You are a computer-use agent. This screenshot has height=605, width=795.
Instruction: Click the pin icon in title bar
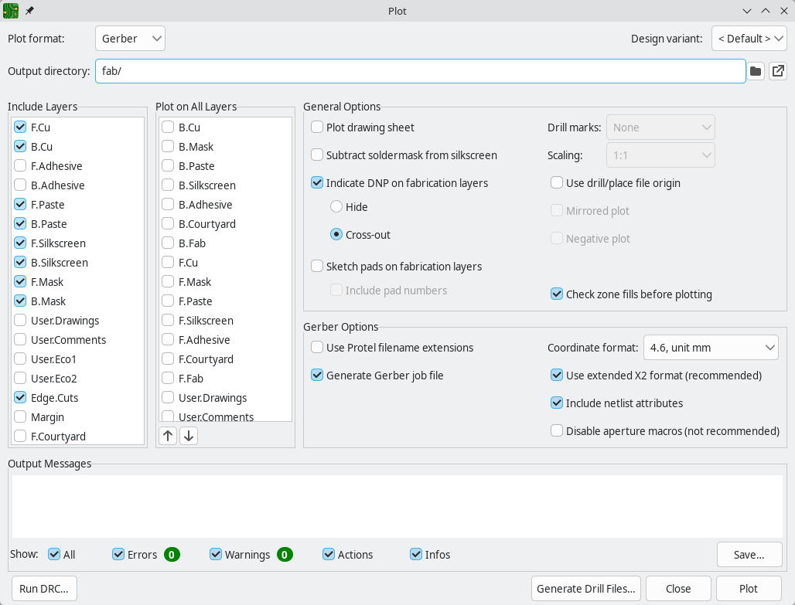[x=30, y=11]
